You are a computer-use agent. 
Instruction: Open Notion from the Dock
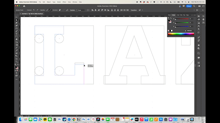(79, 120)
